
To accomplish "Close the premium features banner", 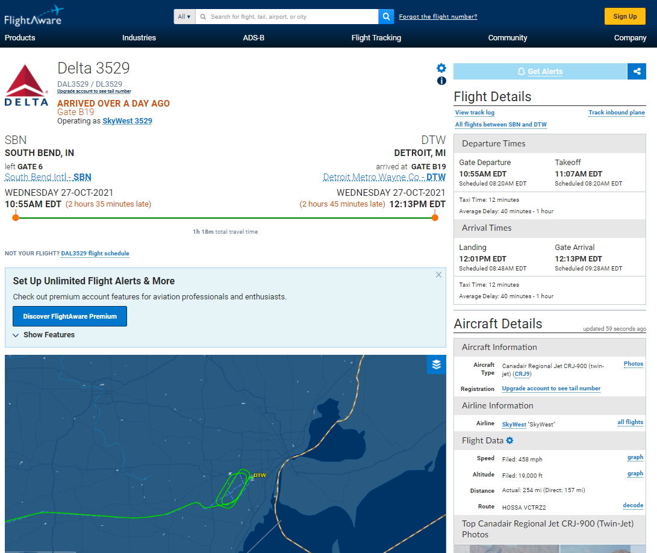I will [438, 275].
